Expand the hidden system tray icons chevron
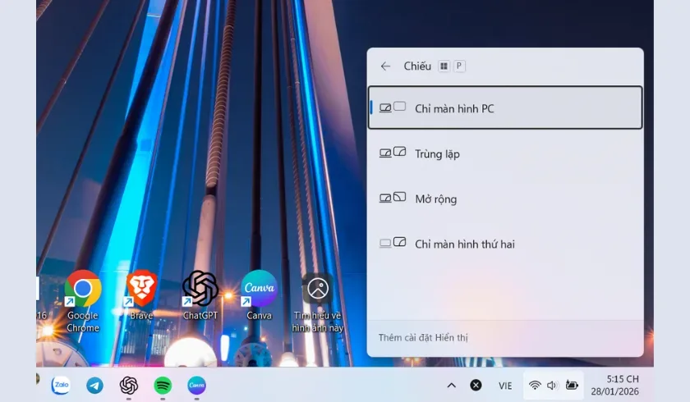690x402 pixels. point(452,386)
